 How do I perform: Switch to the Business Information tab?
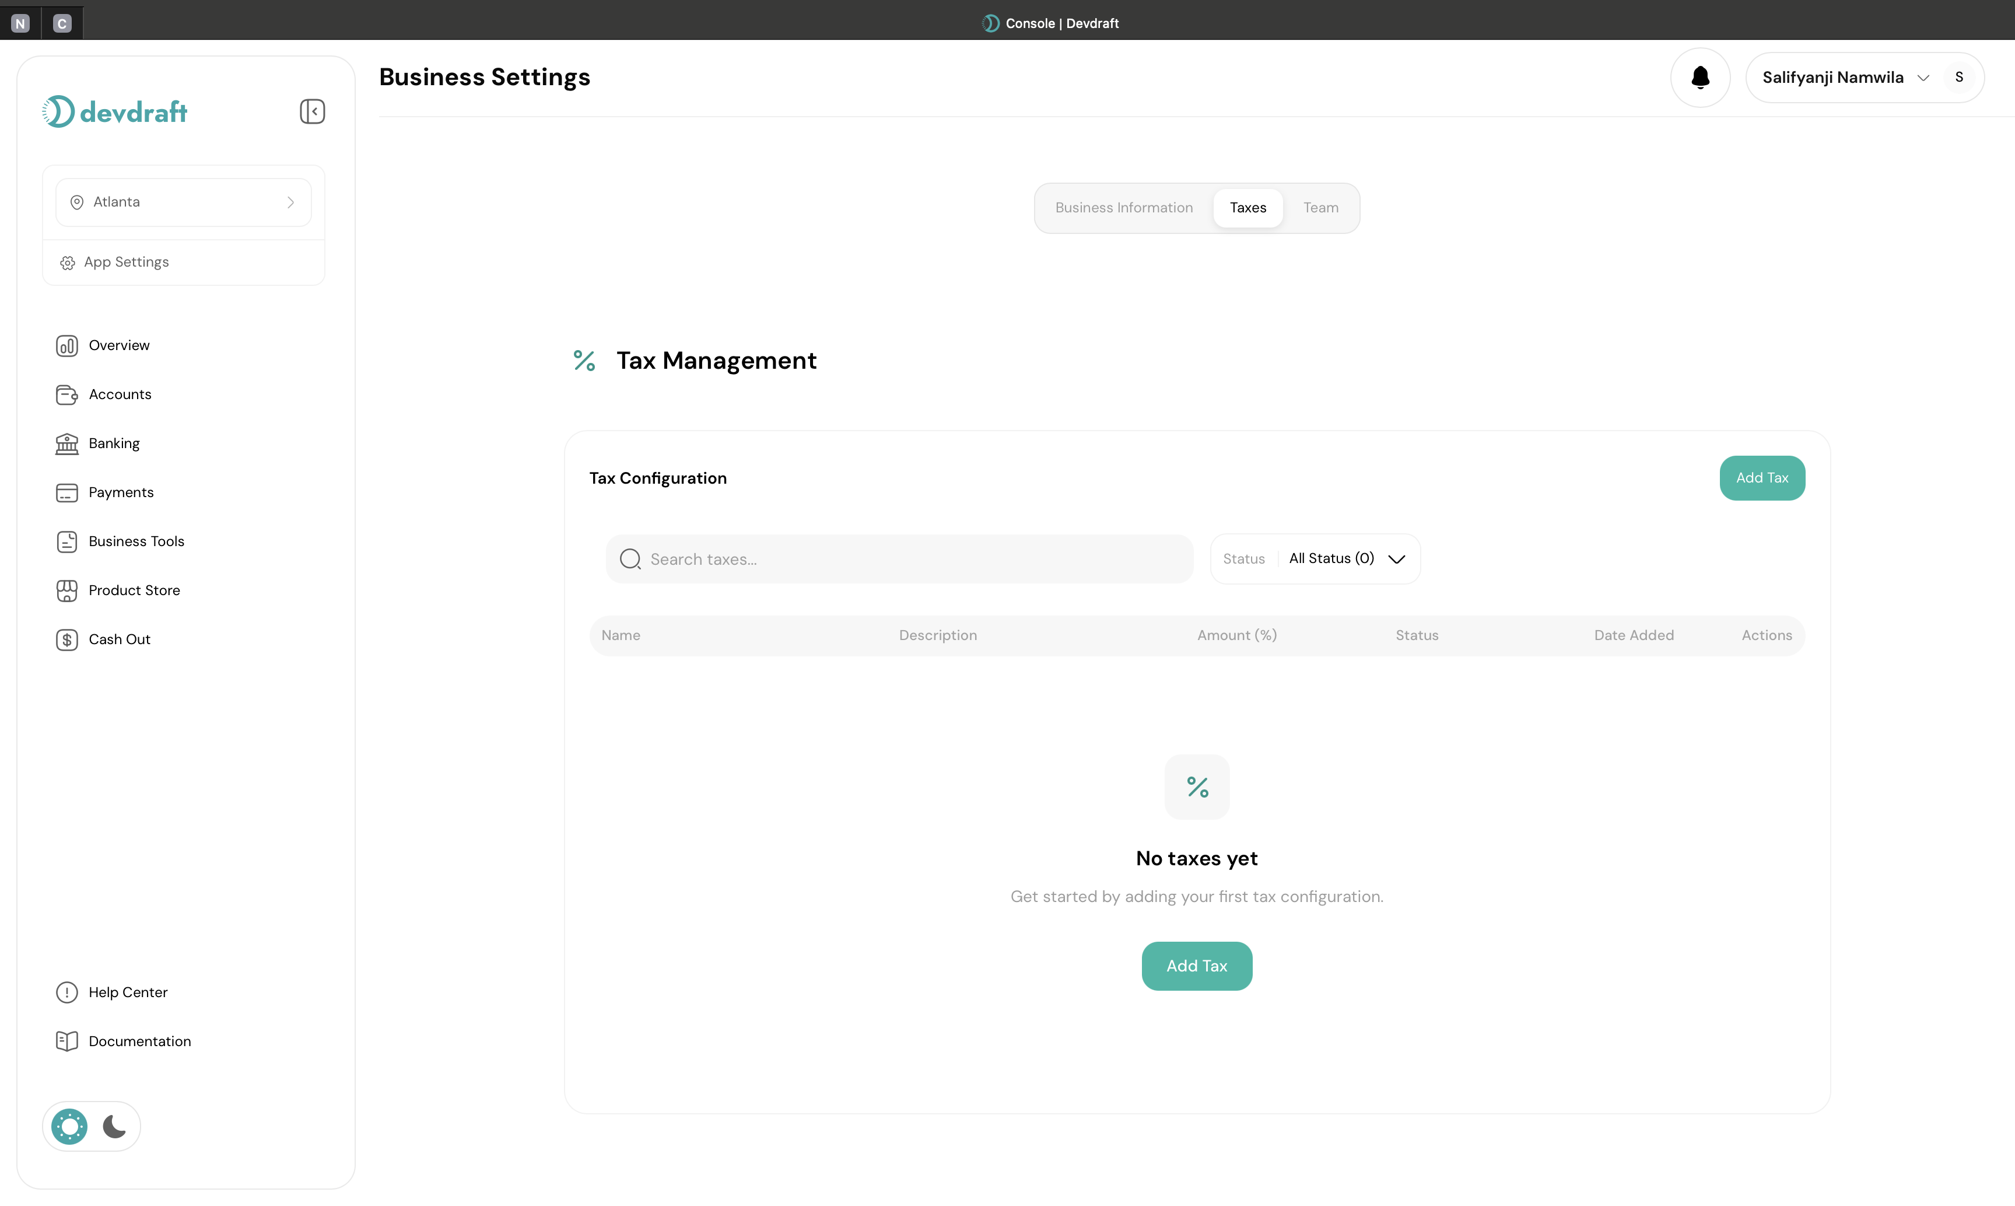(x=1124, y=207)
